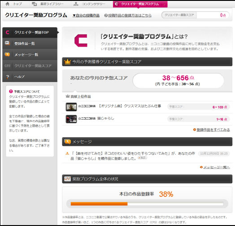
Task: Click メッセージ一覧へ link
Action: tap(217, 167)
